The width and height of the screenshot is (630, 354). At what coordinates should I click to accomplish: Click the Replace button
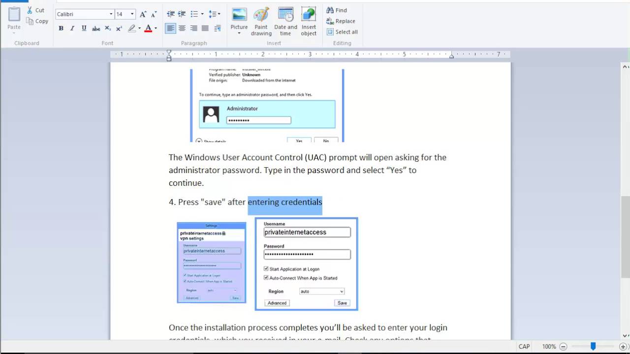341,21
